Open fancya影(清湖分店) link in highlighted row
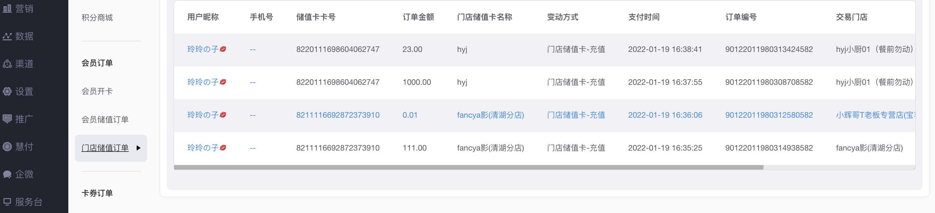Viewport: 935px width, 213px height. pos(490,115)
